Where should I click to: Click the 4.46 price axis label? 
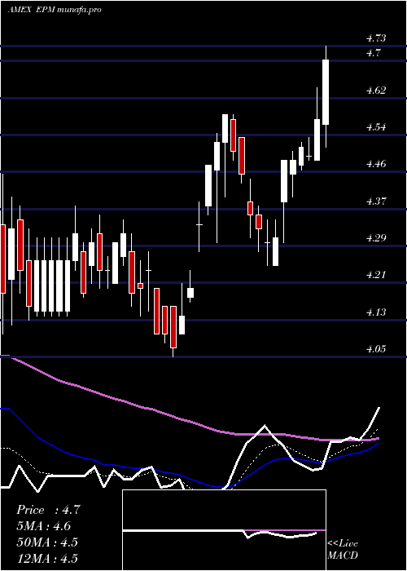pos(376,163)
